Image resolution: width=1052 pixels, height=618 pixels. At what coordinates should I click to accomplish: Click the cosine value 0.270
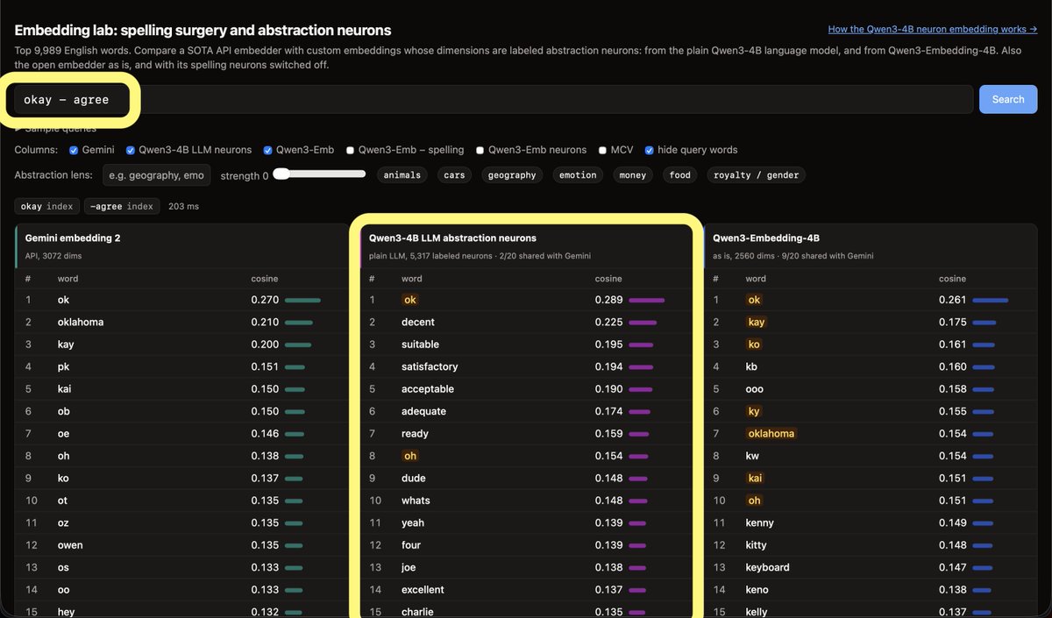(265, 300)
